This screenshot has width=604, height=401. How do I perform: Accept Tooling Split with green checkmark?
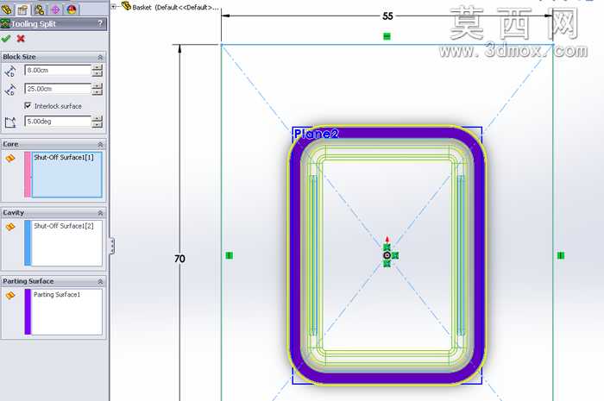click(6, 39)
